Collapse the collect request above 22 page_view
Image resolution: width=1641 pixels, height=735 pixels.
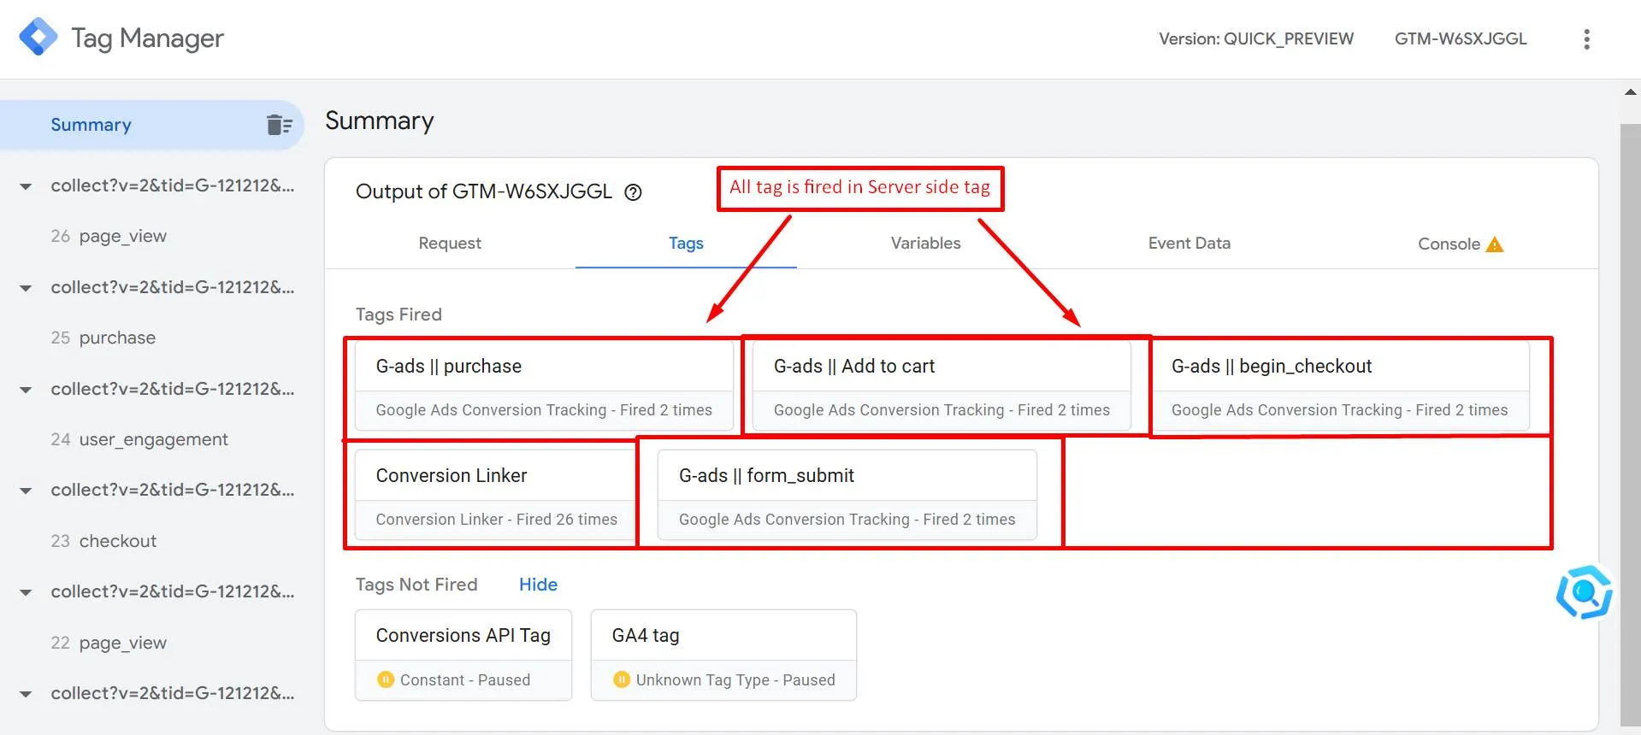click(26, 592)
